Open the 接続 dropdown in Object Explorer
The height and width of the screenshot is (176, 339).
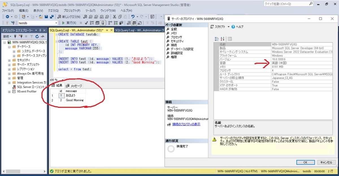[7, 36]
